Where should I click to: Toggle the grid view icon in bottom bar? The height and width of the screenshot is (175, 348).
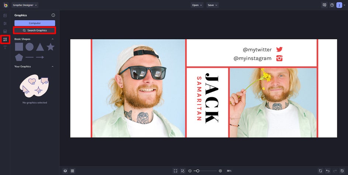(x=72, y=171)
